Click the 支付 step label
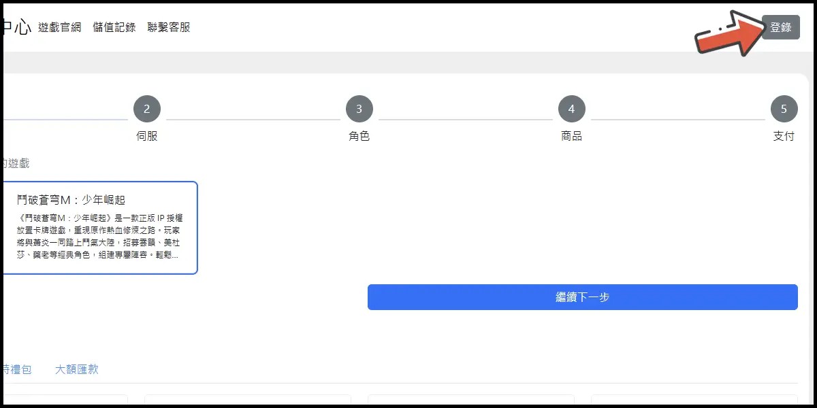817x408 pixels. 784,136
